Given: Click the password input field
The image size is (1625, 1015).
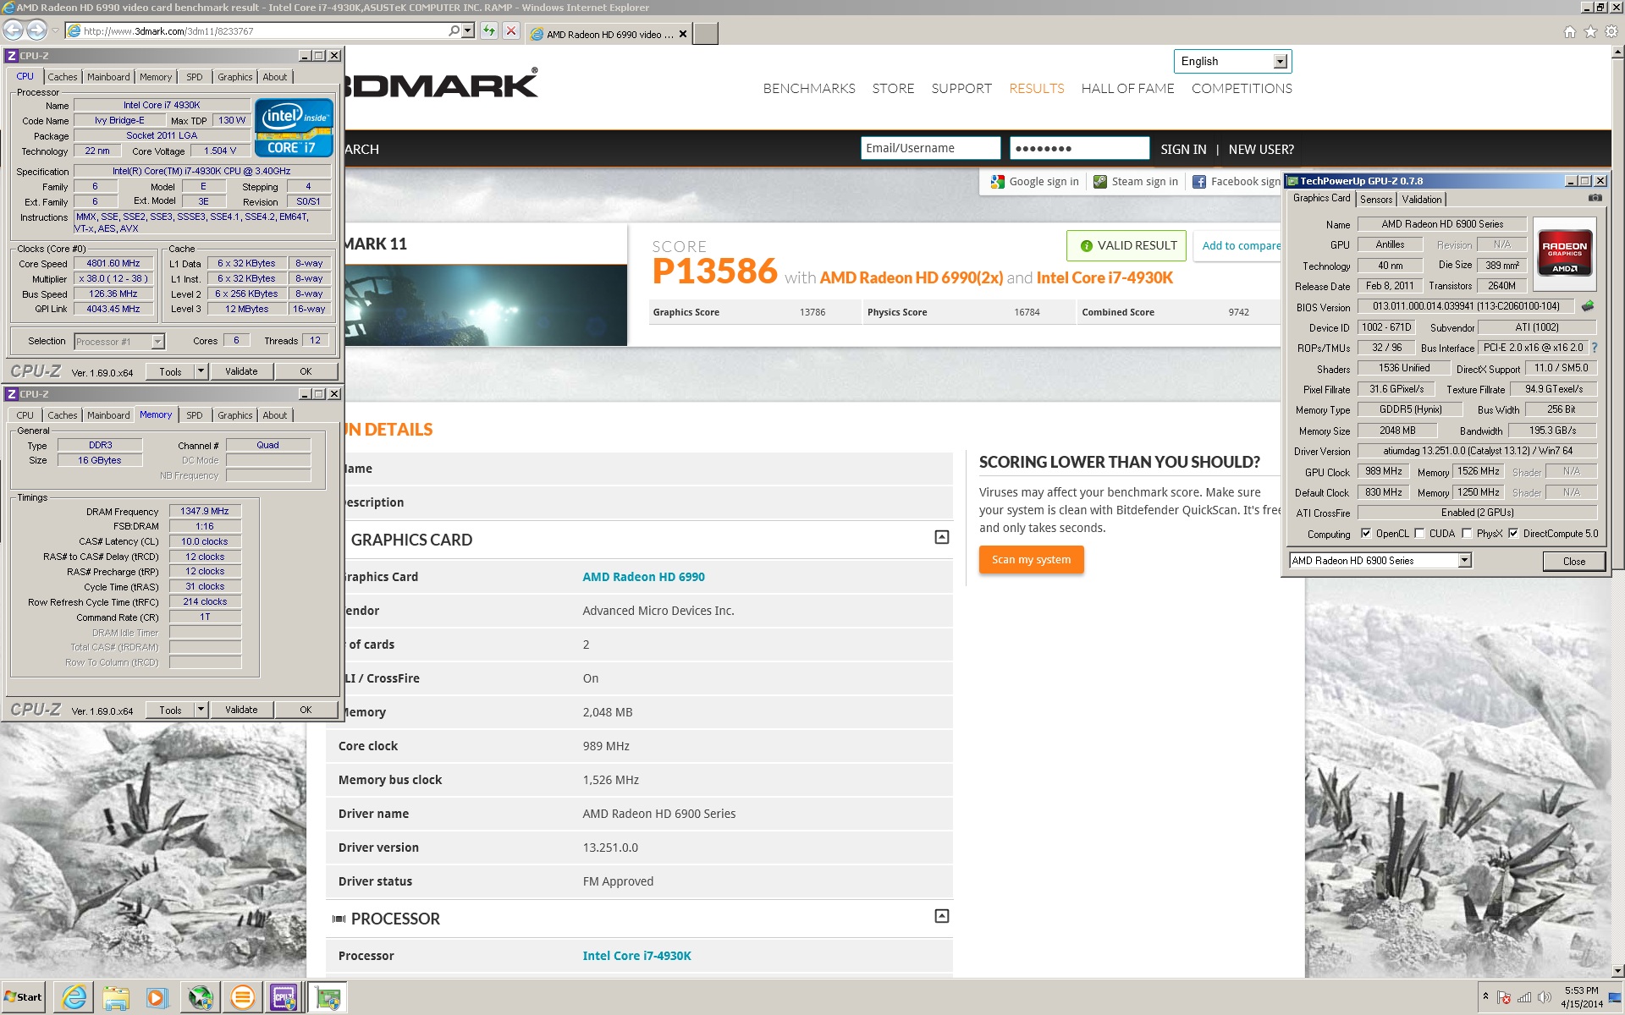Looking at the screenshot, I should [1079, 148].
